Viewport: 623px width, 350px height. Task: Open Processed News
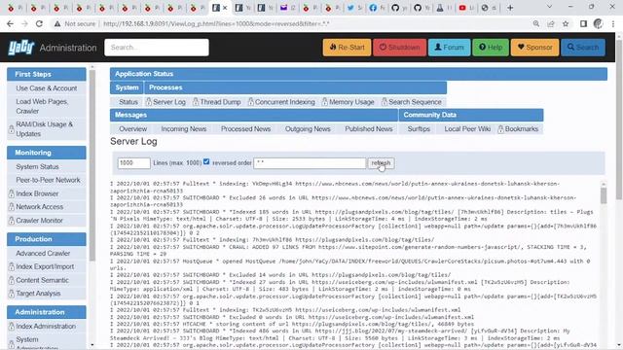tap(245, 129)
